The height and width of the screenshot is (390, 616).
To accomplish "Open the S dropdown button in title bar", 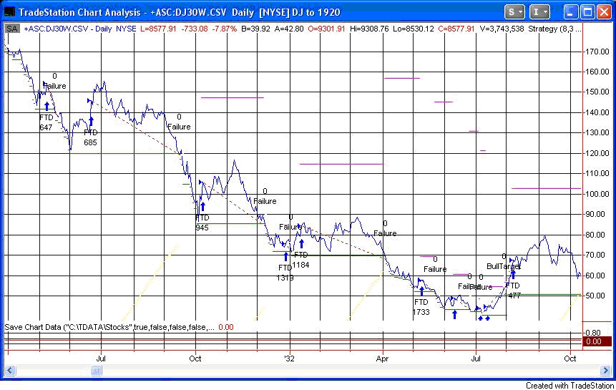I will click(x=514, y=12).
